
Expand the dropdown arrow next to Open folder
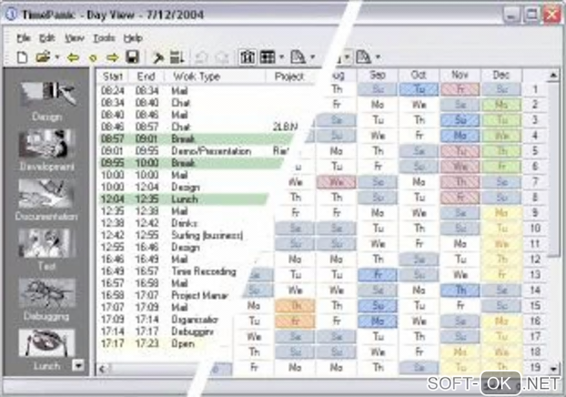point(57,57)
